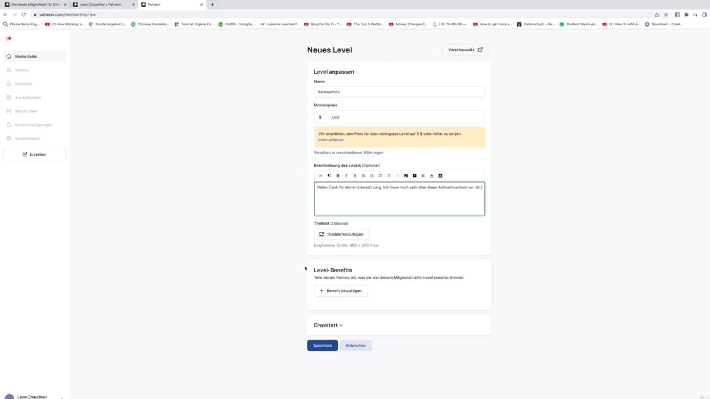710x399 pixels.
Task: Click the undo arrow icon
Action: point(320,175)
